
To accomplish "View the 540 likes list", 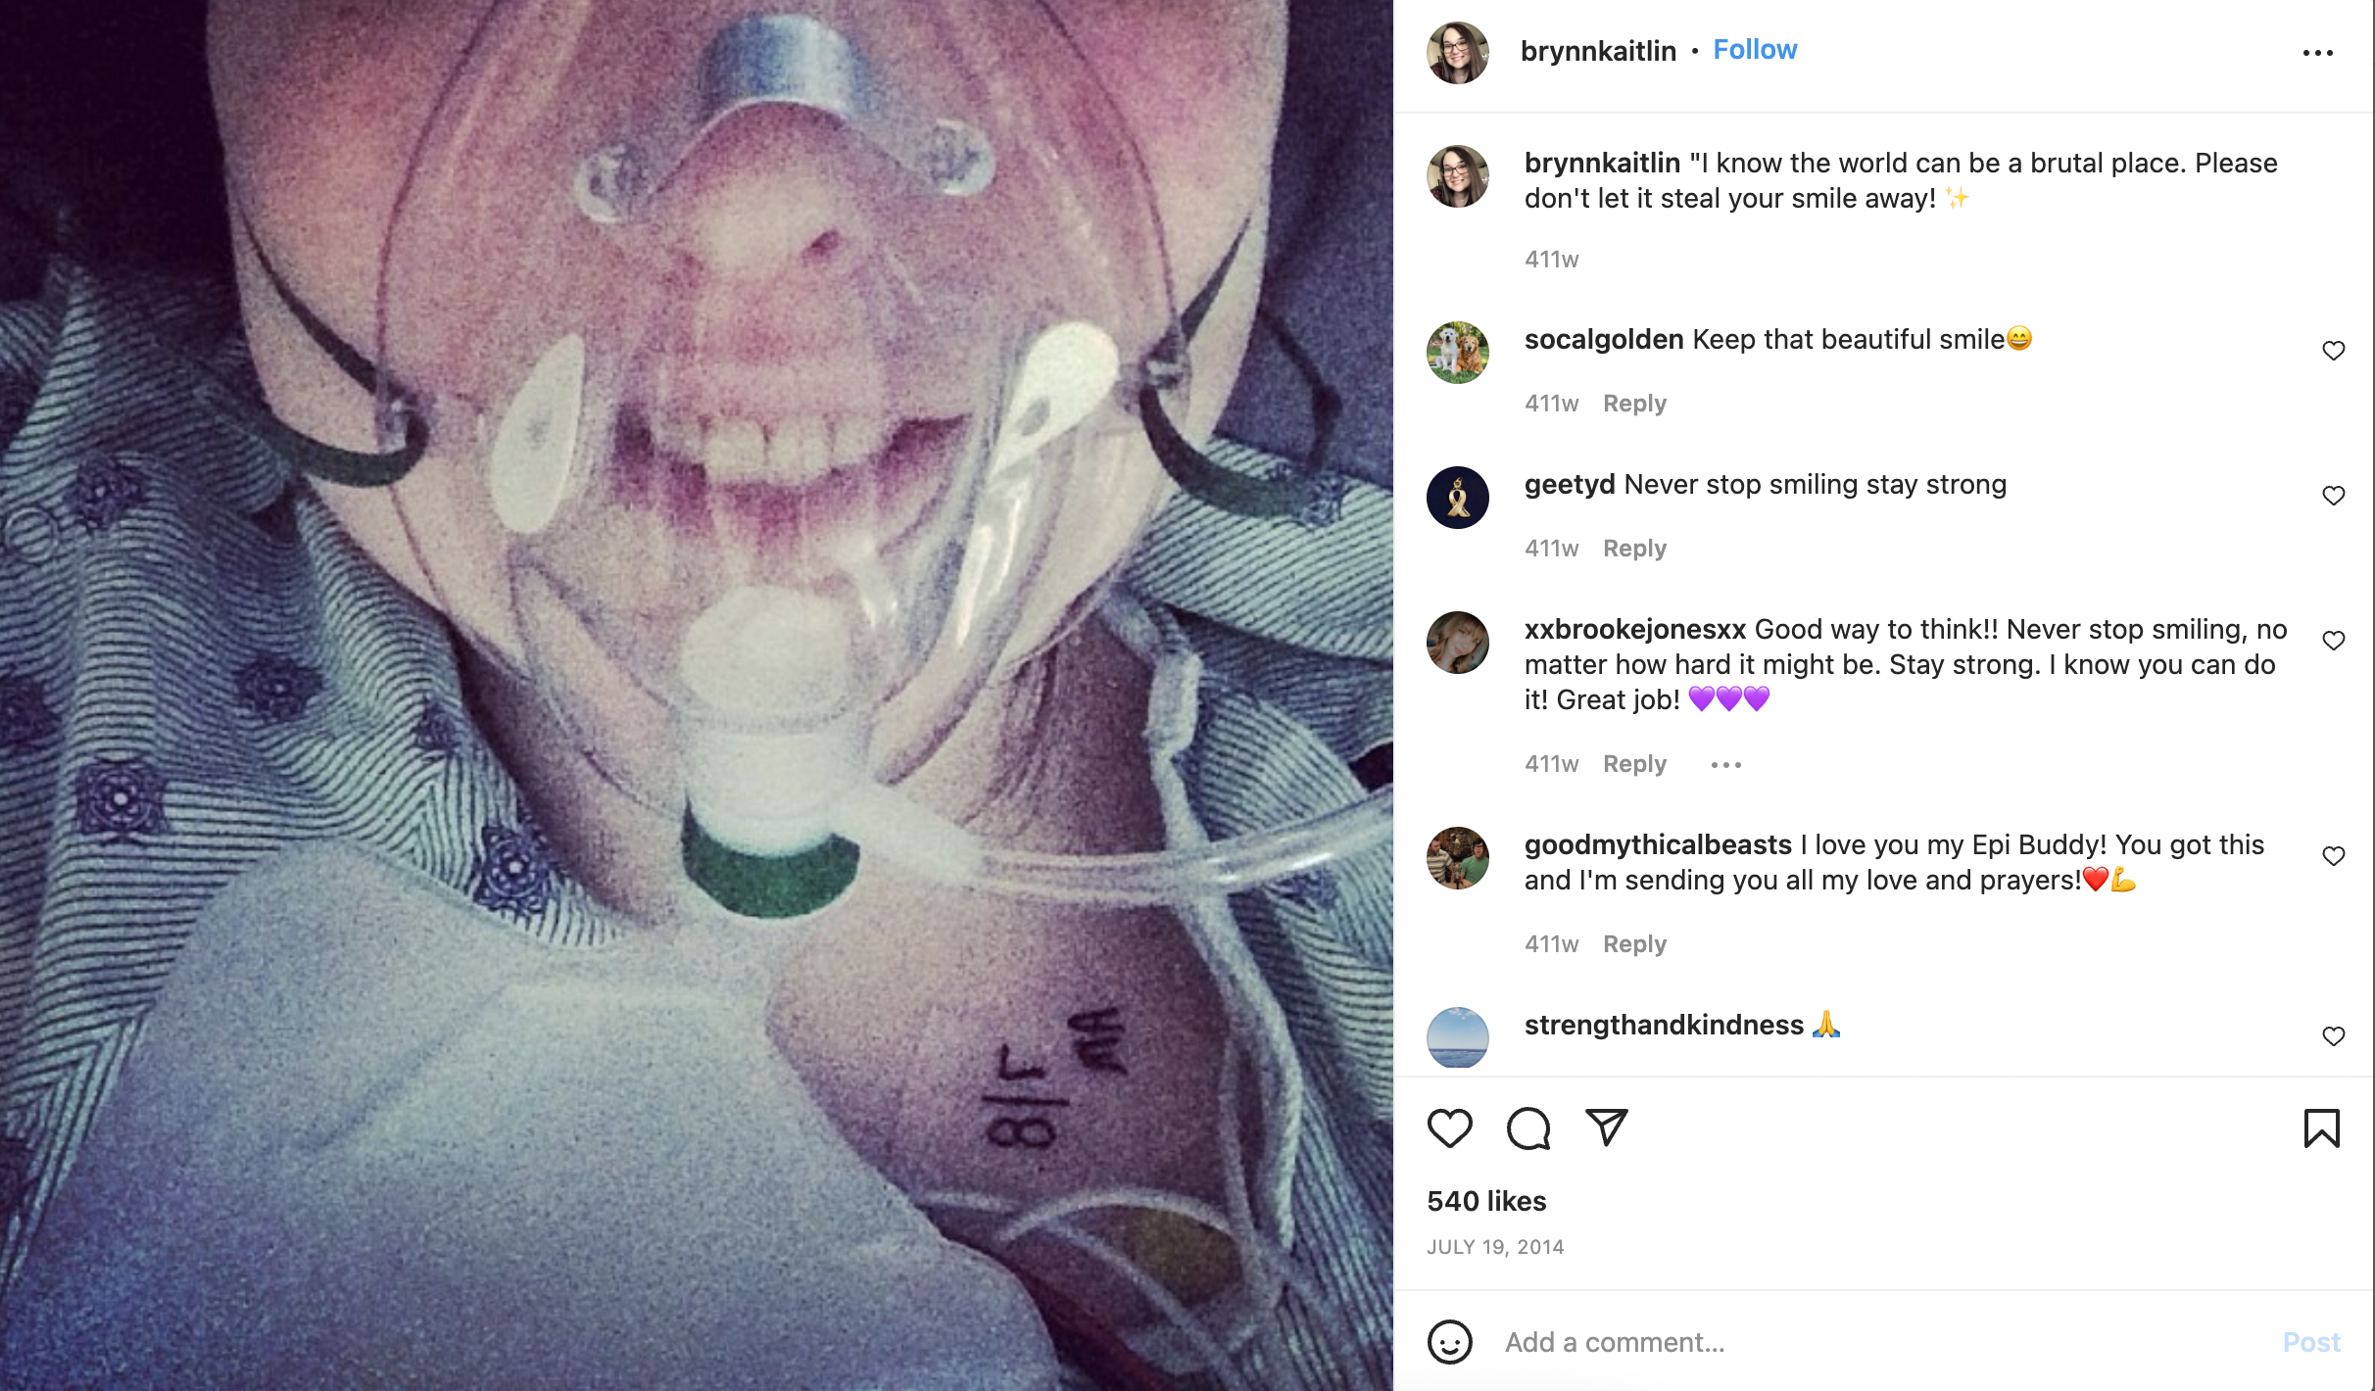I will pyautogui.click(x=1486, y=1201).
